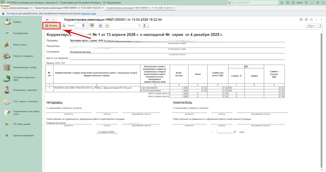Screen dimensions: 326x172
Task: Toggle edit mode icon after the copies field
Action: click(92, 25)
